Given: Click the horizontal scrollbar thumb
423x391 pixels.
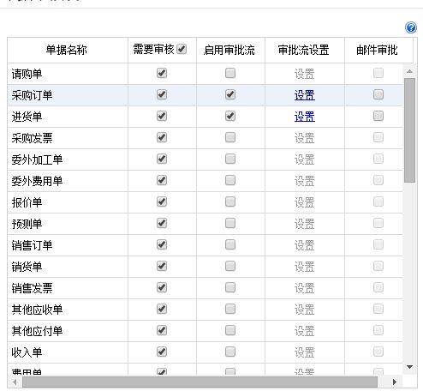Looking at the screenshot, I should 200,382.
